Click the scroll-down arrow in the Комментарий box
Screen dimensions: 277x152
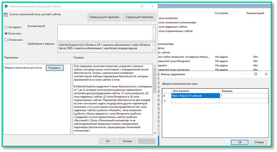click(153, 38)
